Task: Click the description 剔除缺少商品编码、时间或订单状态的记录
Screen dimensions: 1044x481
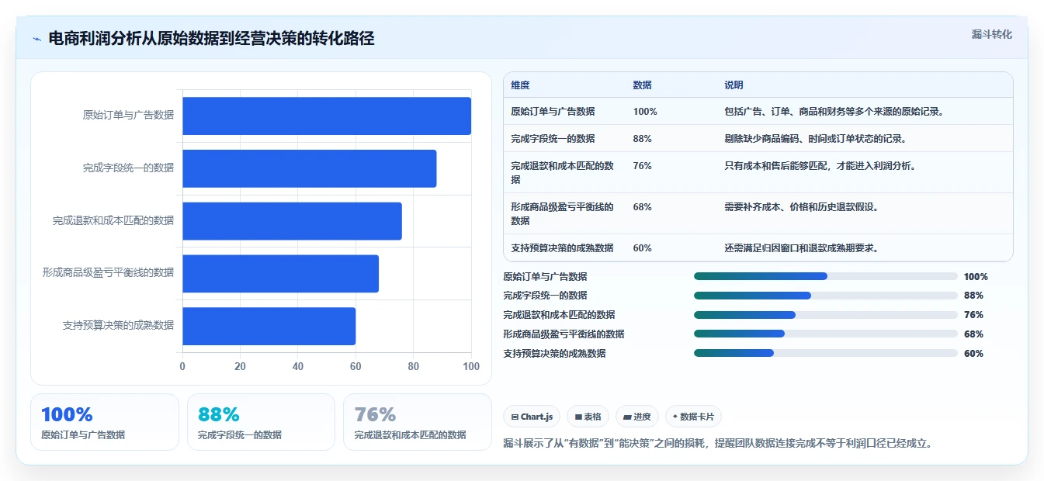Action: (815, 138)
